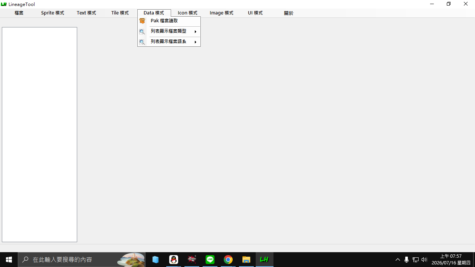Open the Icon 模式 menu
The width and height of the screenshot is (475, 267).
(x=188, y=13)
